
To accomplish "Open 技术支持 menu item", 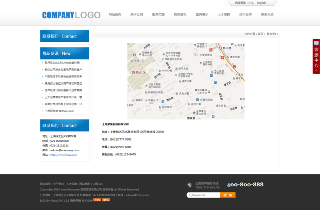I will [x=246, y=14].
